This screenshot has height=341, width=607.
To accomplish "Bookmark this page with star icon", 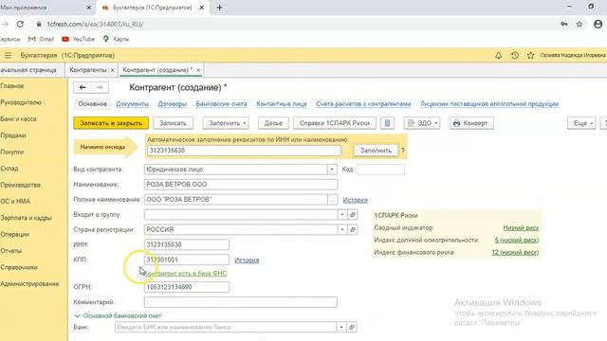I will coord(579,24).
